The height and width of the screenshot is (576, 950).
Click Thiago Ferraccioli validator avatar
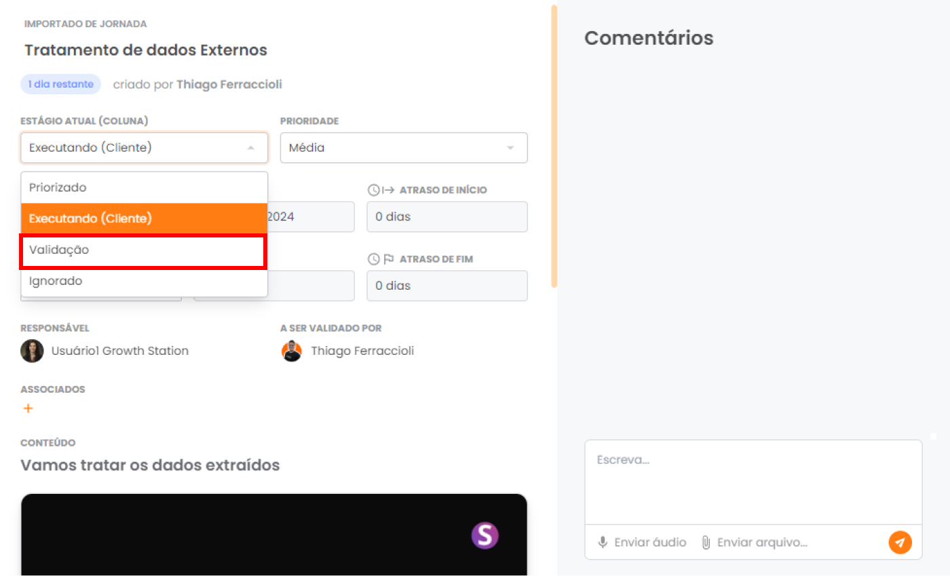[291, 351]
